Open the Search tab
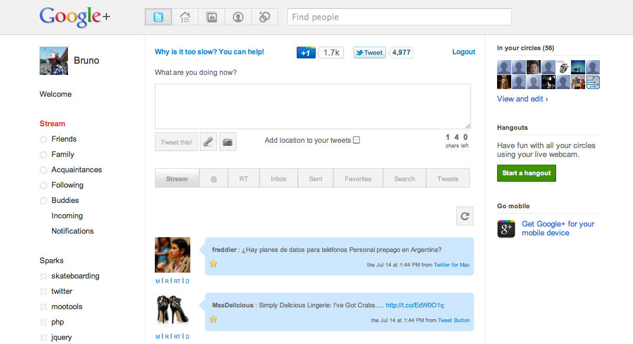Viewport: 633px width, 344px height. 404,178
